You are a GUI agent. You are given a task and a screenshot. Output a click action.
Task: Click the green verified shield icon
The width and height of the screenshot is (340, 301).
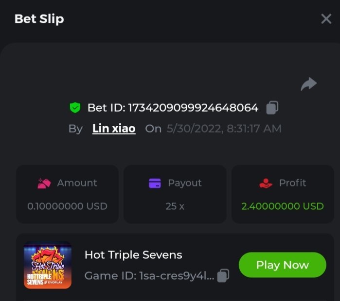click(x=75, y=108)
